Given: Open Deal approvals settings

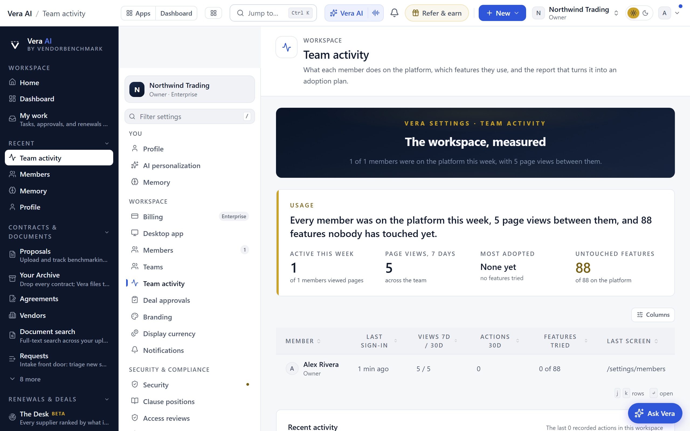Looking at the screenshot, I should 189,300.
